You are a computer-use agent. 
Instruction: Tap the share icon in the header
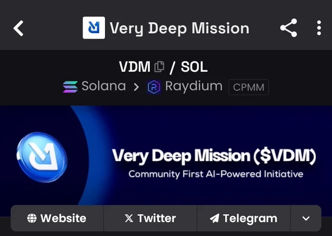point(289,28)
